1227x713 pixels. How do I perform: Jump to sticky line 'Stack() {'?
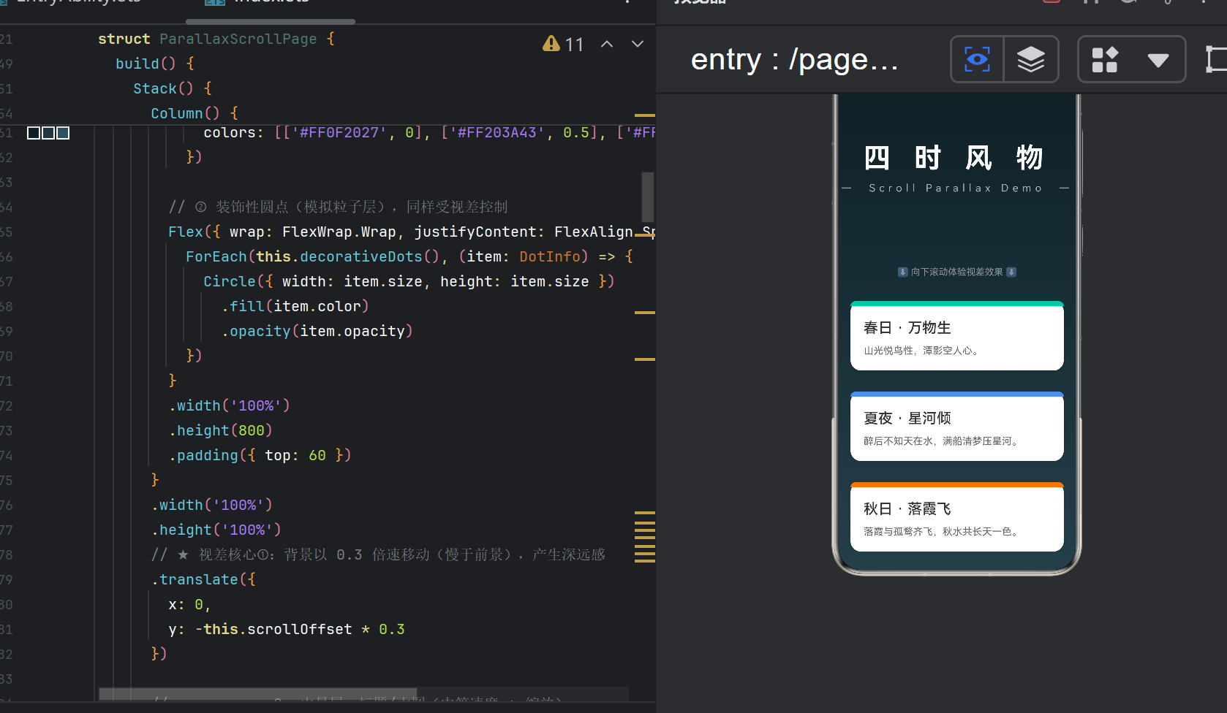pyautogui.click(x=173, y=88)
